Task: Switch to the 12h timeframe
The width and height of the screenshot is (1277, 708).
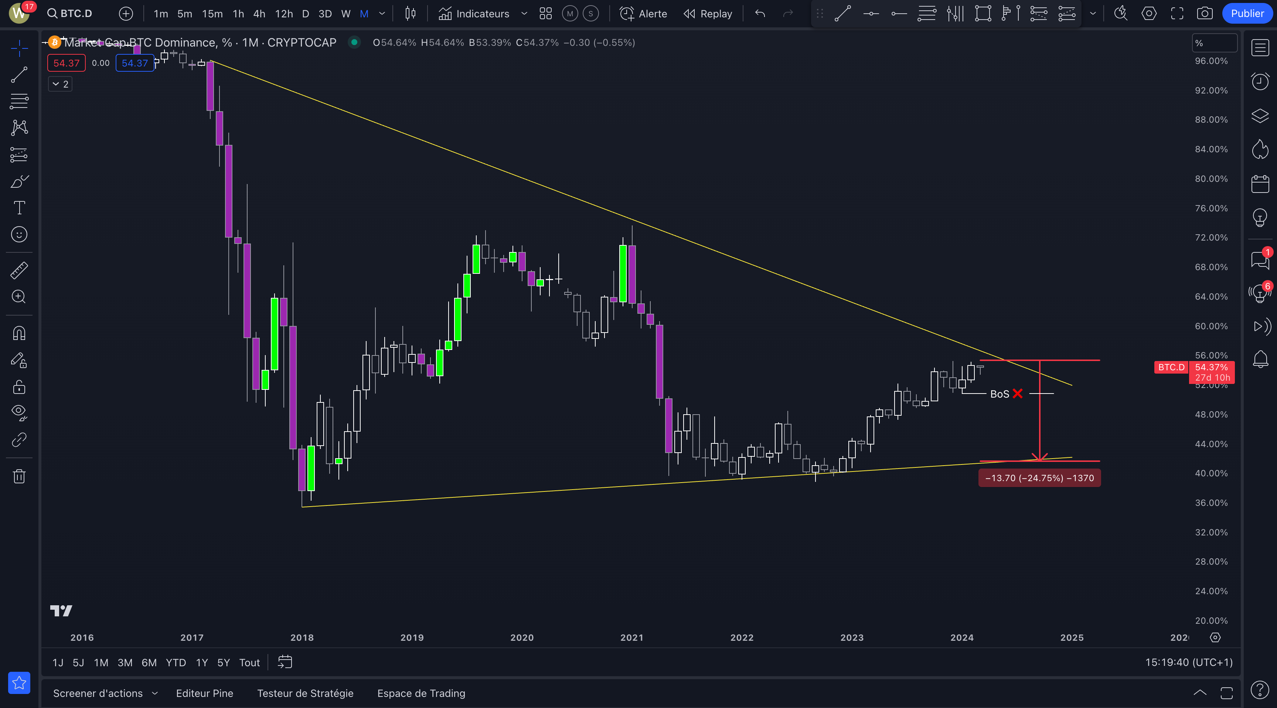Action: pyautogui.click(x=284, y=13)
